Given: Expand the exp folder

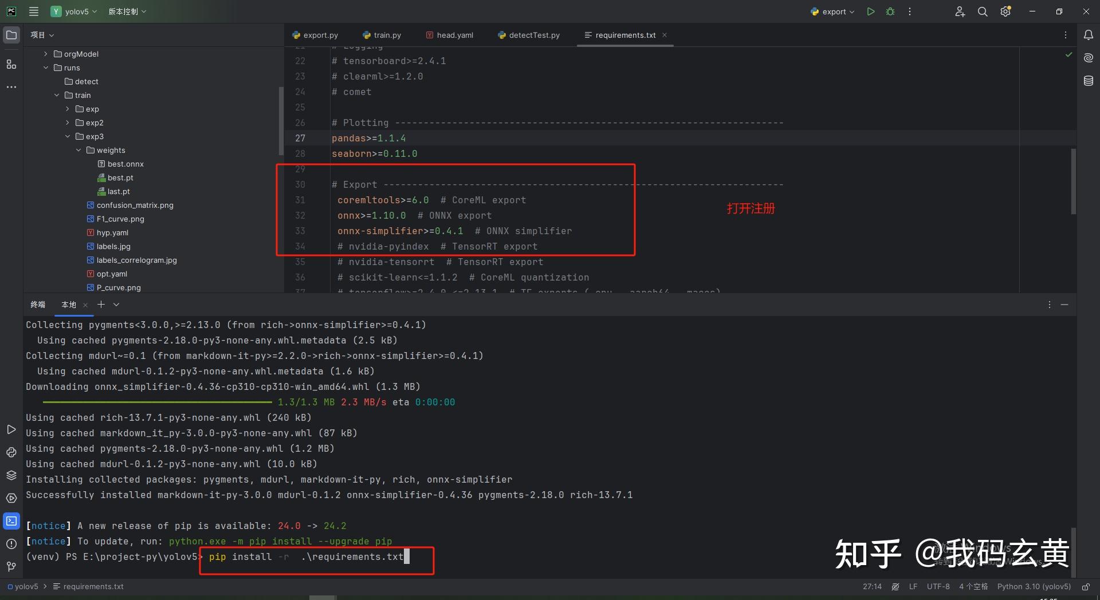Looking at the screenshot, I should pyautogui.click(x=67, y=109).
